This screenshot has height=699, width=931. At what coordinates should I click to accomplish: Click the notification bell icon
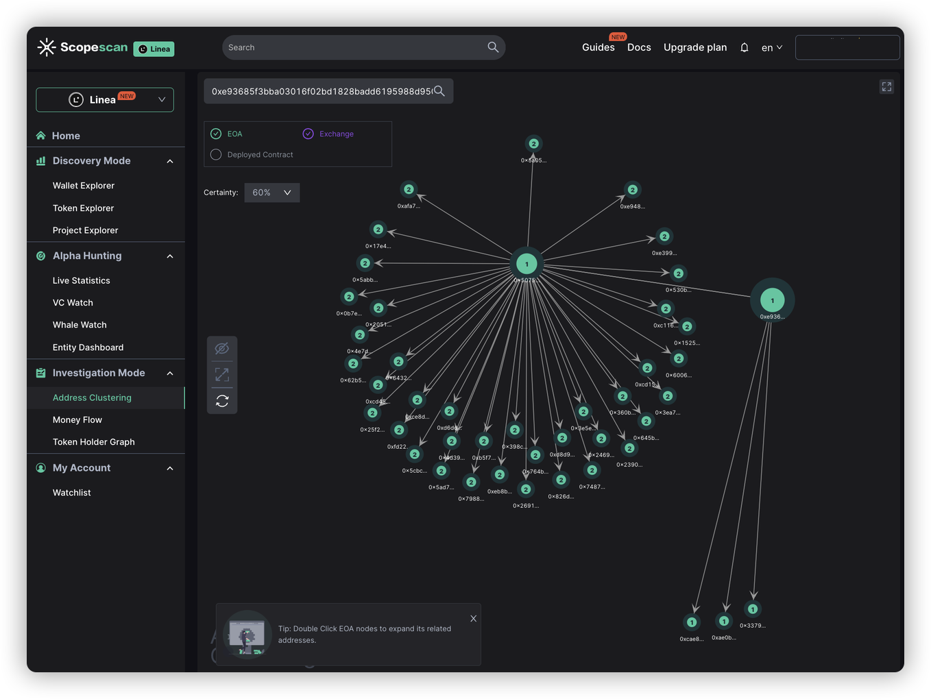tap(744, 47)
